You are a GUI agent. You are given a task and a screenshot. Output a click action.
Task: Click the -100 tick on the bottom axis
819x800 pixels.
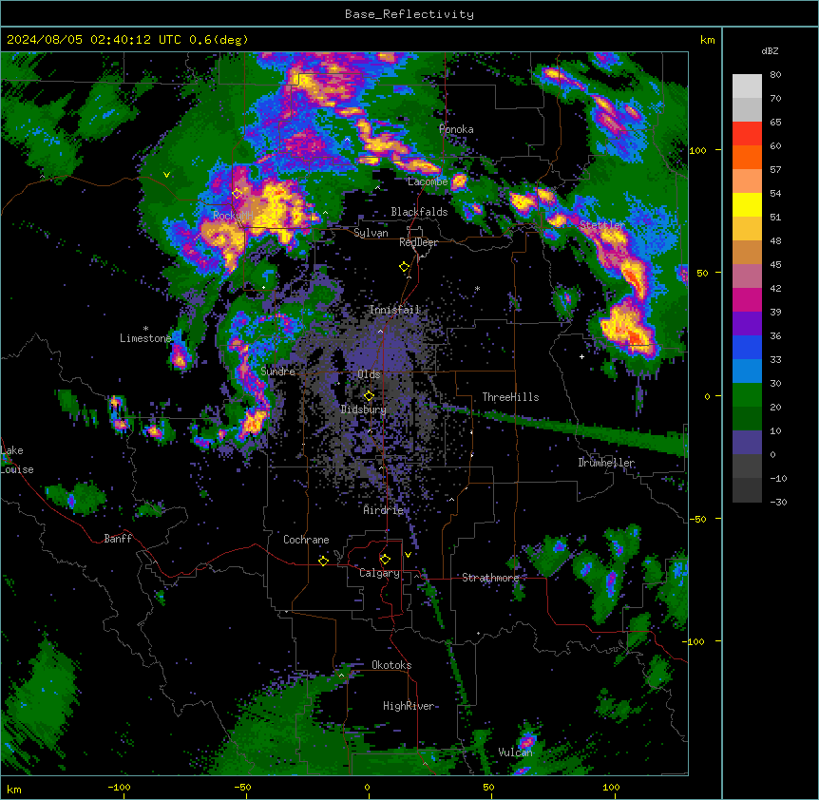(119, 787)
